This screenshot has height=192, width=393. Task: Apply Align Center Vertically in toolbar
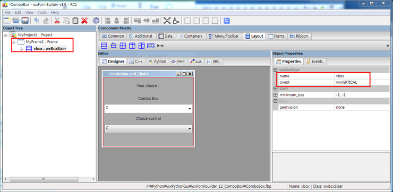[x=147, y=21]
